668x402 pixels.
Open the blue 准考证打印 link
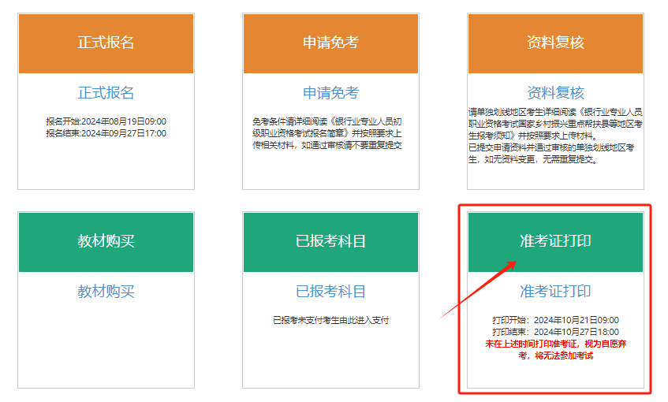tap(555, 292)
